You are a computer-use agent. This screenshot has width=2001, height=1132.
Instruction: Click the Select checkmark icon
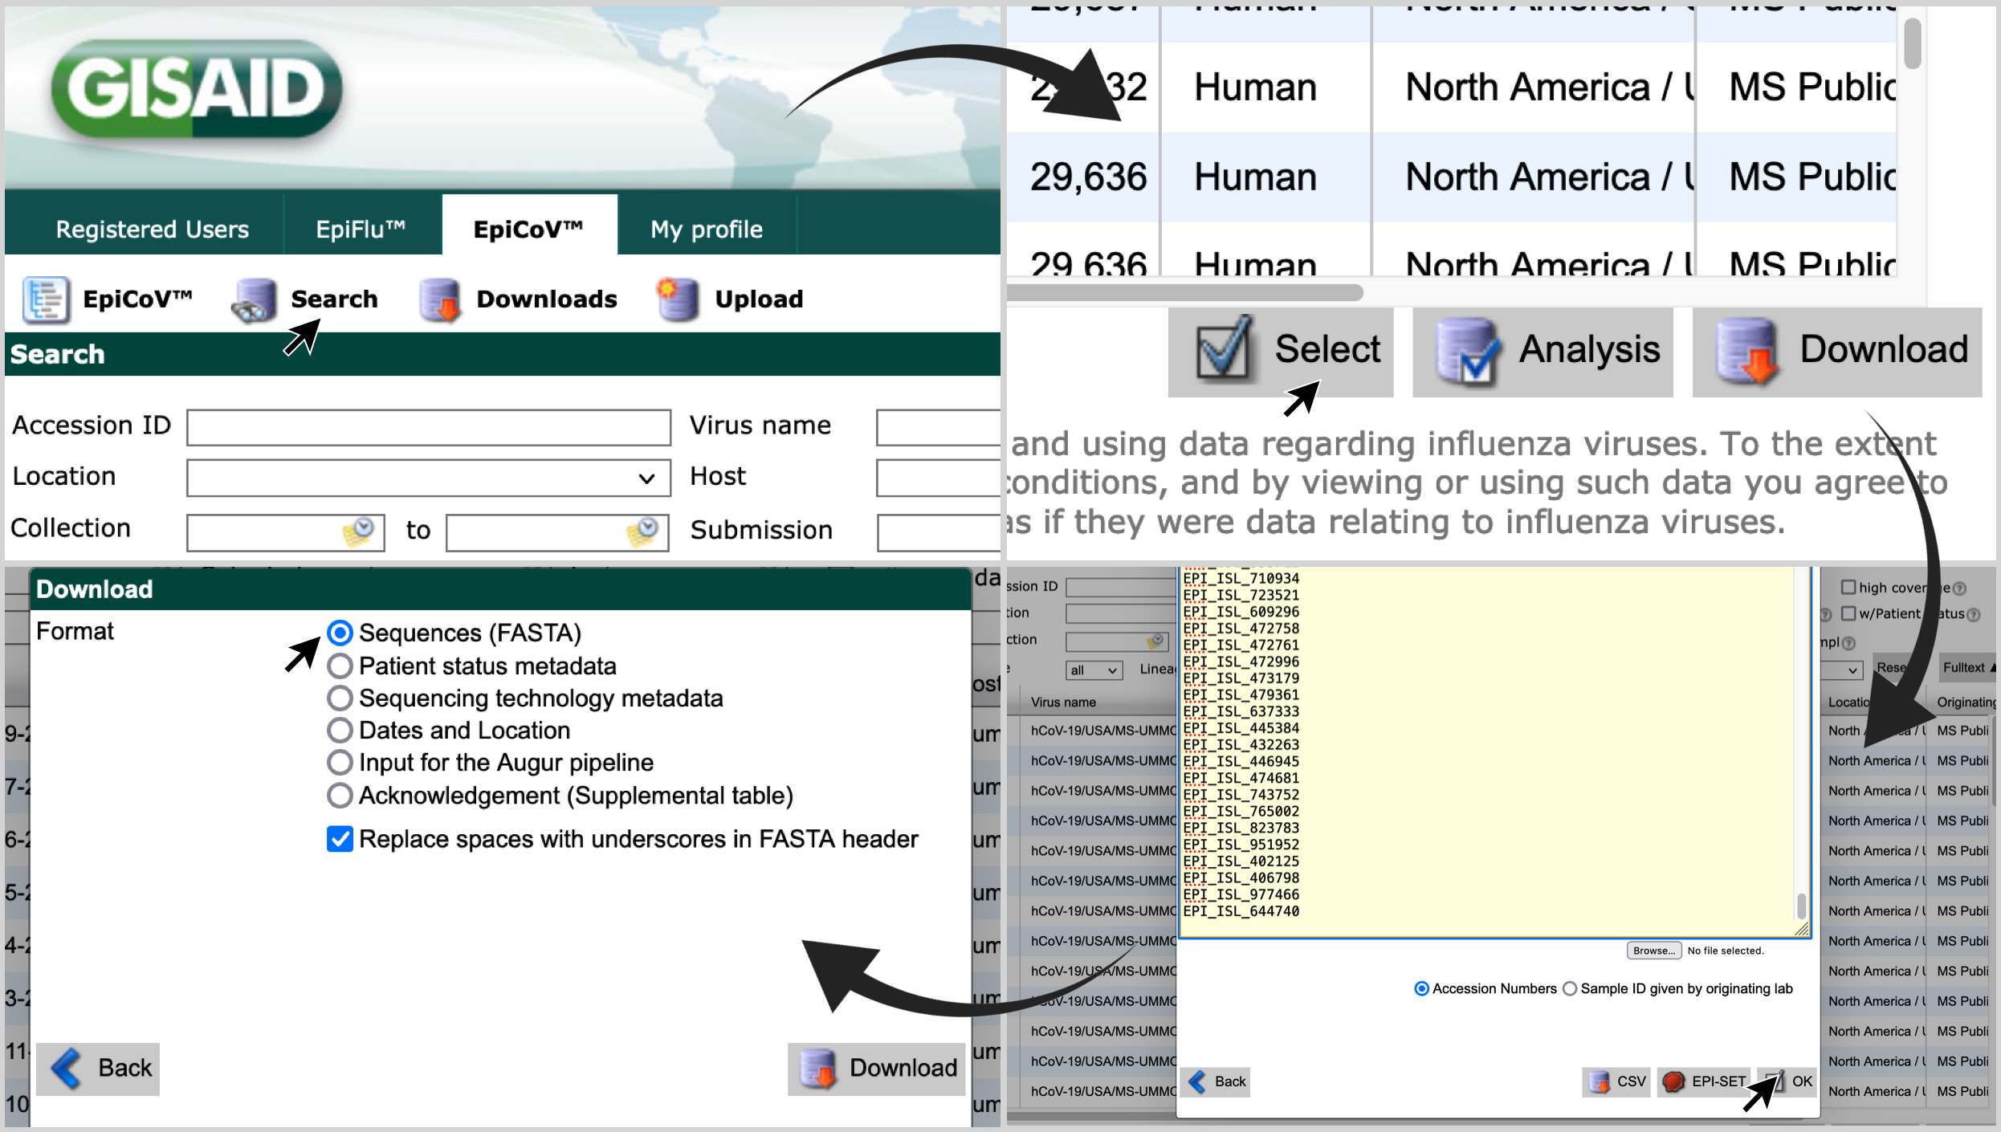click(1224, 350)
